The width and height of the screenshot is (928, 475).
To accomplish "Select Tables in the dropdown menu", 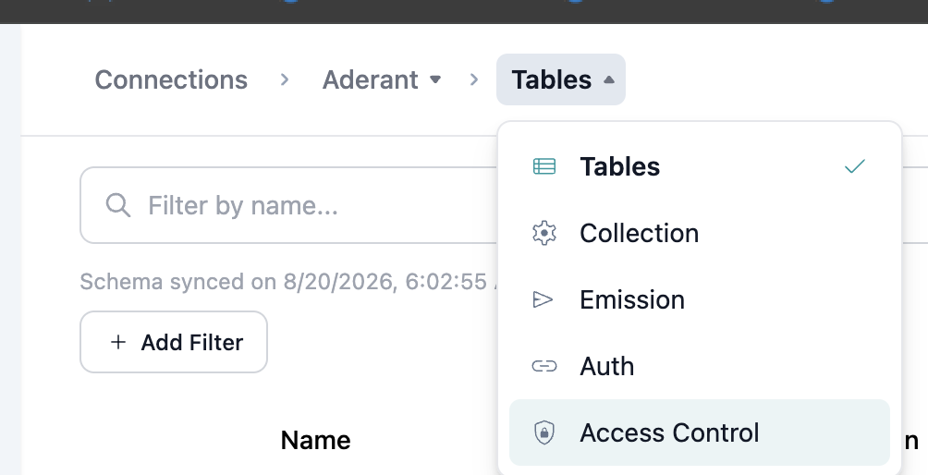I will pos(700,166).
